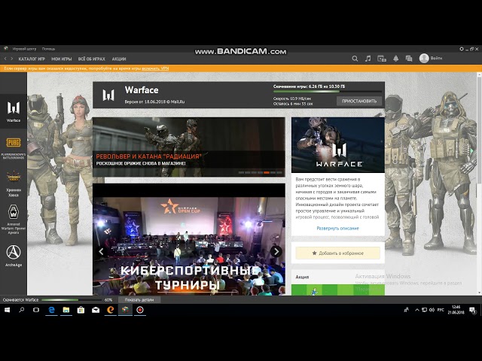
Task: Click Bandicam record icon on taskbar
Action: point(140,310)
